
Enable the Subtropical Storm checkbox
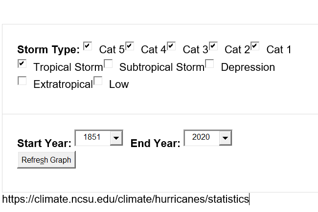108,64
